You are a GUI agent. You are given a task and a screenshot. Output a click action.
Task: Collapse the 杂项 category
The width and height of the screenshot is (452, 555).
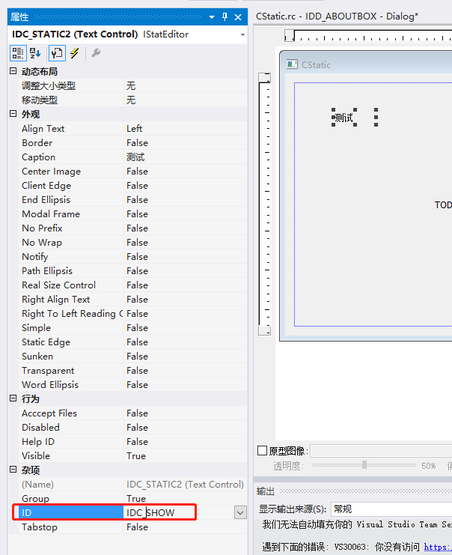point(13,470)
